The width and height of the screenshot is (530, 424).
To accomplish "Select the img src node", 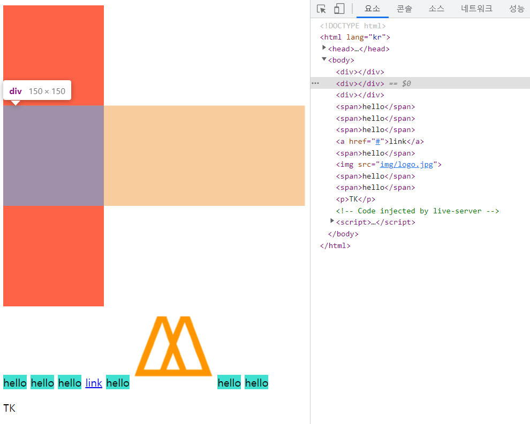I will click(389, 165).
